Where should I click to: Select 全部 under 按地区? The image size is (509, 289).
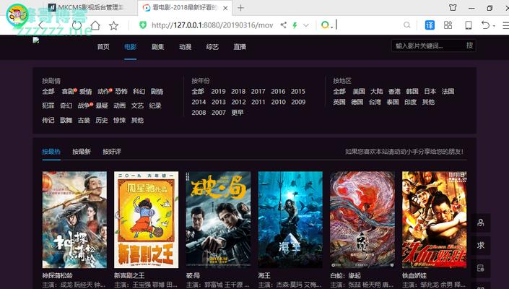coord(339,92)
